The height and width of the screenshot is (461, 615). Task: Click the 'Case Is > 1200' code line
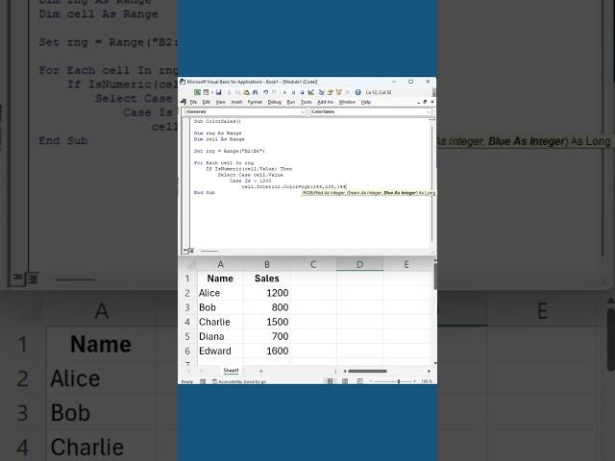coord(250,181)
